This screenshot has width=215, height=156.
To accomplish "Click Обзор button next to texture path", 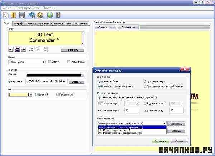I will point(76,82).
